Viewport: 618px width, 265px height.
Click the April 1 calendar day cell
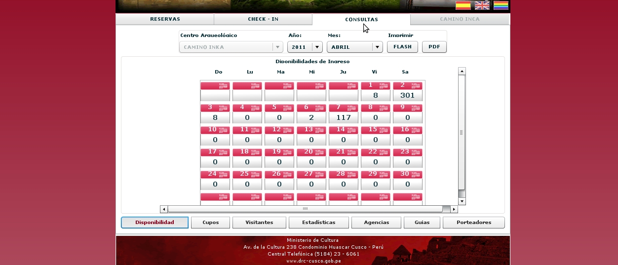pos(375,92)
